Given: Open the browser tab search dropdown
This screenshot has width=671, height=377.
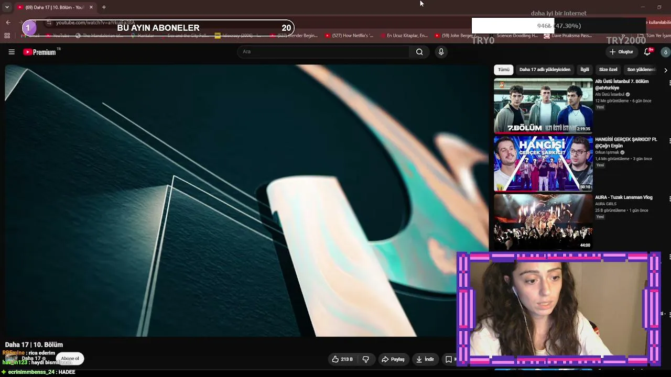Looking at the screenshot, I should (7, 7).
